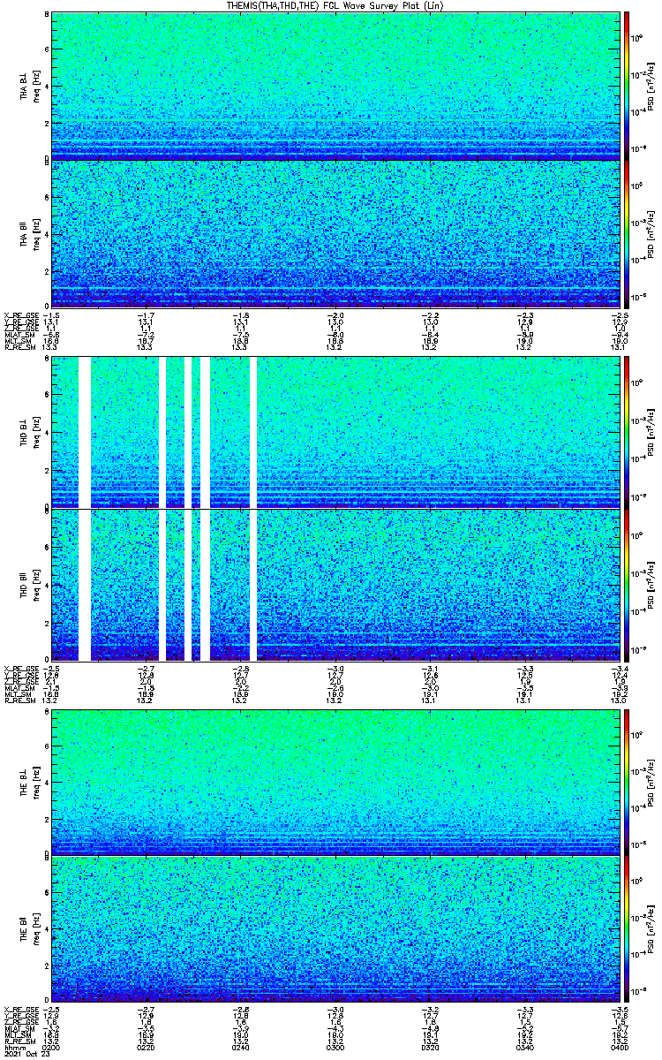Click the color bar beside THA B-parallel panel
The image size is (662, 1060).
point(627,234)
